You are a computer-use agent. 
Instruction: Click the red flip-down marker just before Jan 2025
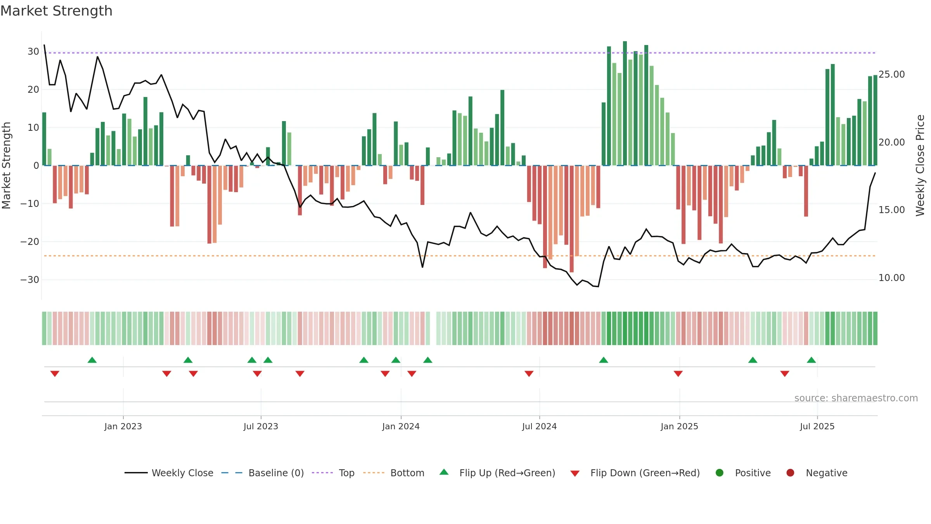pos(678,374)
